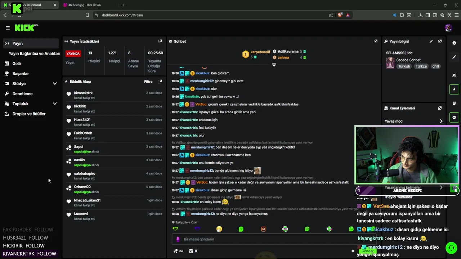Viewport: 461px width, 259px height.
Task: Open the Sadece Sohbet category link
Action: point(408,60)
